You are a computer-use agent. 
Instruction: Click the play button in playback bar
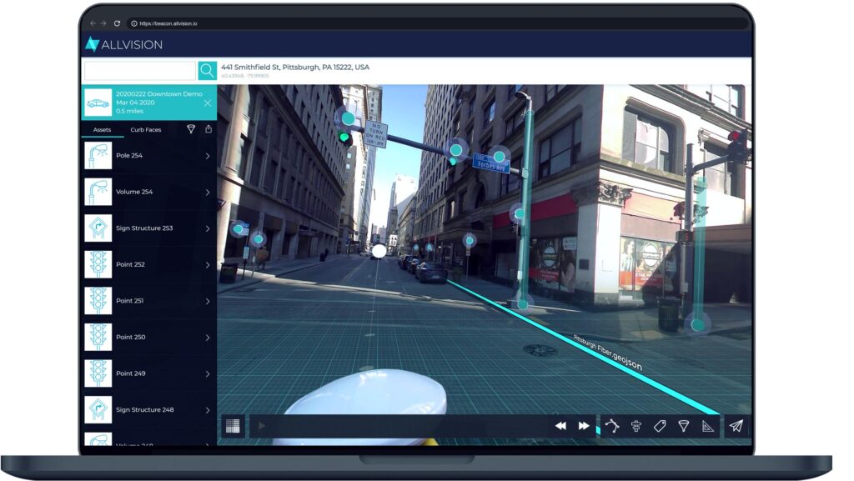261,426
